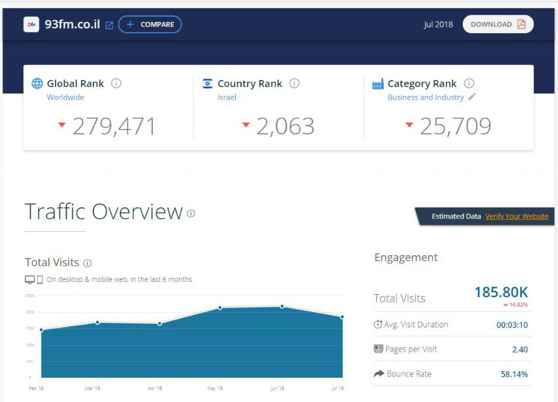Click the globe icon beside Global Rank
Image resolution: width=558 pixels, height=402 pixels.
point(37,83)
